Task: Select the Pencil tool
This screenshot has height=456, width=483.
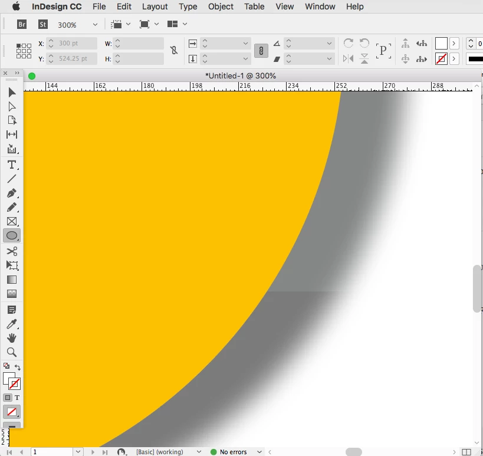Action: point(12,208)
